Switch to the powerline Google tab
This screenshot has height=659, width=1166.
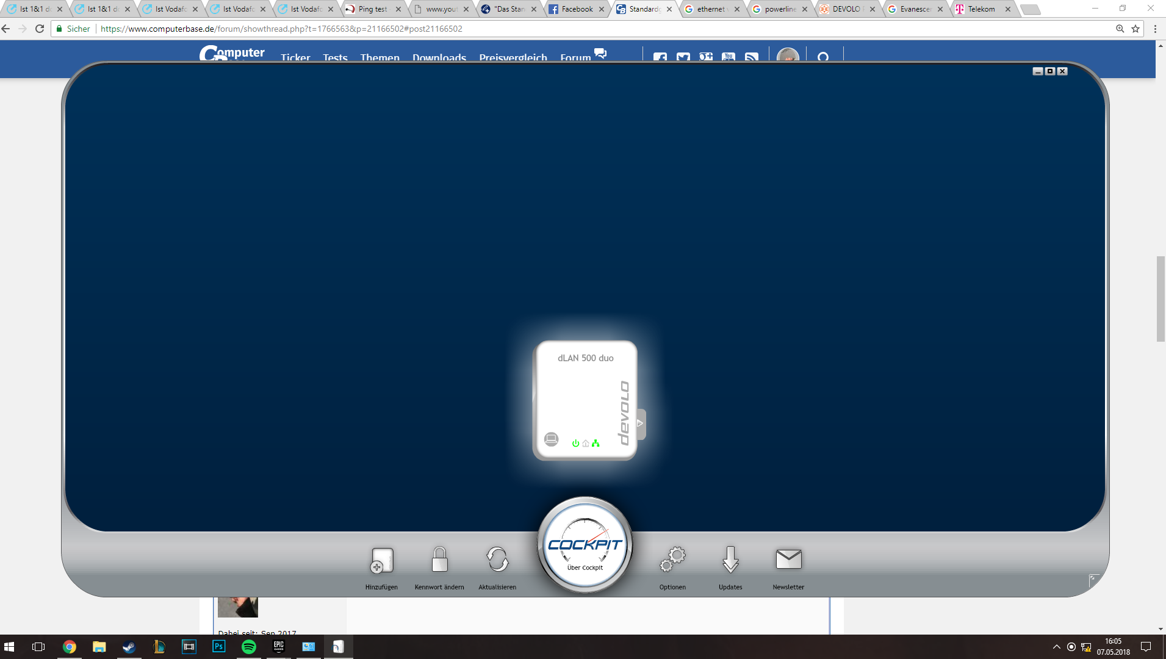point(779,9)
